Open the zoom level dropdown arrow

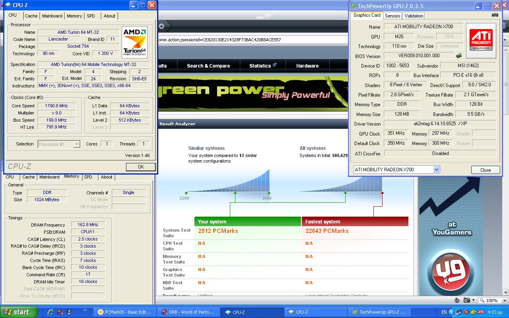(505, 301)
